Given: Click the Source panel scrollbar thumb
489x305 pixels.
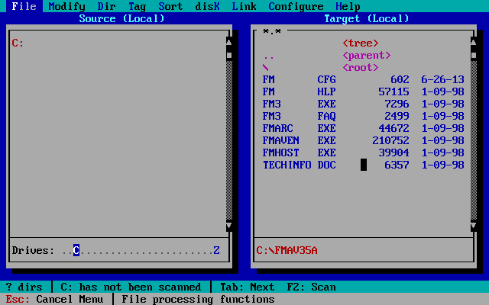Looking at the screenshot, I should click(x=229, y=55).
